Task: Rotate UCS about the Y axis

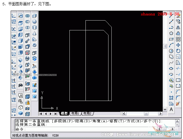Action: click(14, 87)
